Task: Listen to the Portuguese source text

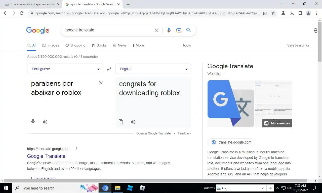Action: pos(45,122)
